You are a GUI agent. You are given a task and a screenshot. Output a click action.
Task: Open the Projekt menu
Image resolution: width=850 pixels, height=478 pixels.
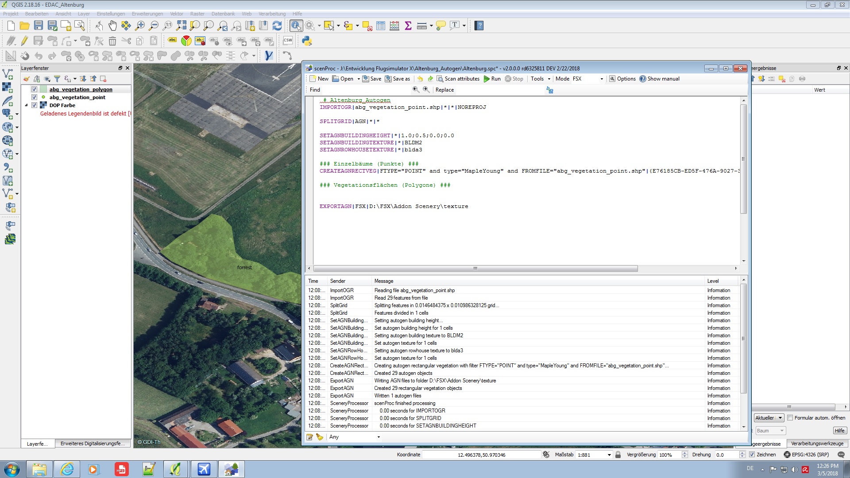click(x=11, y=14)
